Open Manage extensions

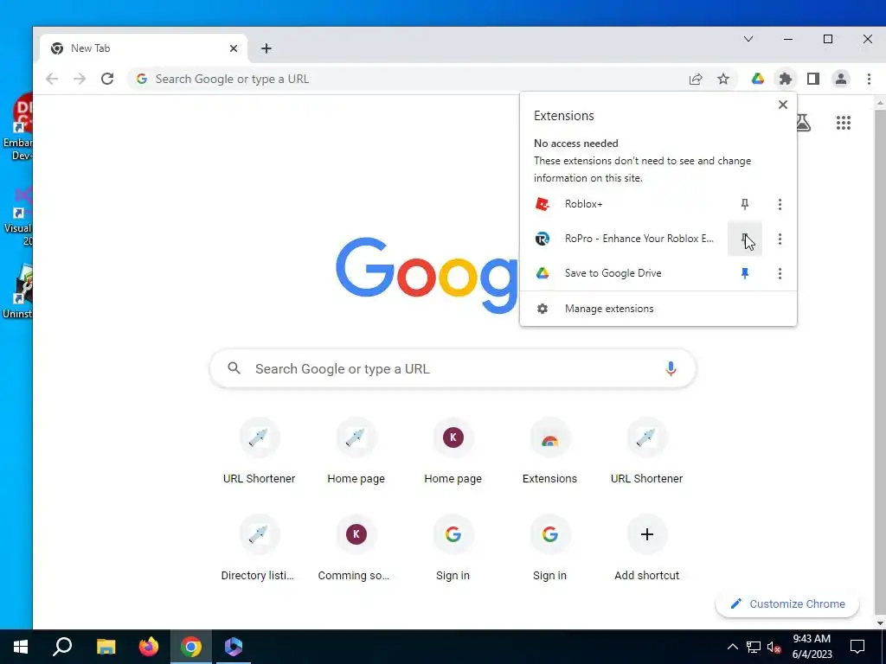point(658,309)
